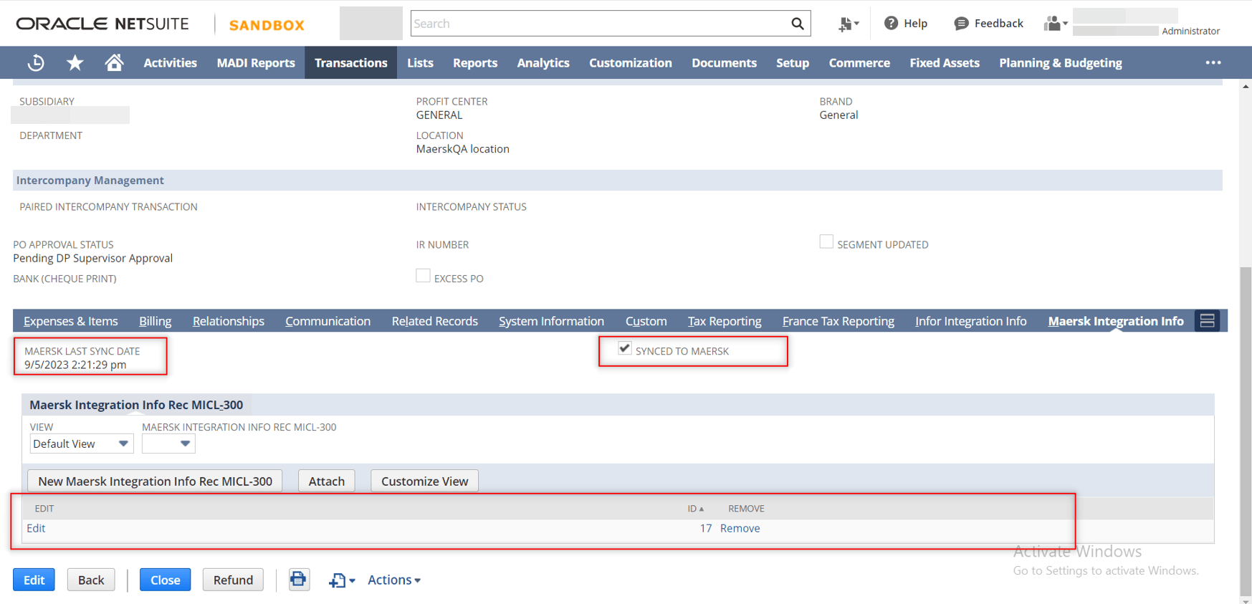Open the Analytics menu
This screenshot has width=1252, height=604.
coord(543,63)
